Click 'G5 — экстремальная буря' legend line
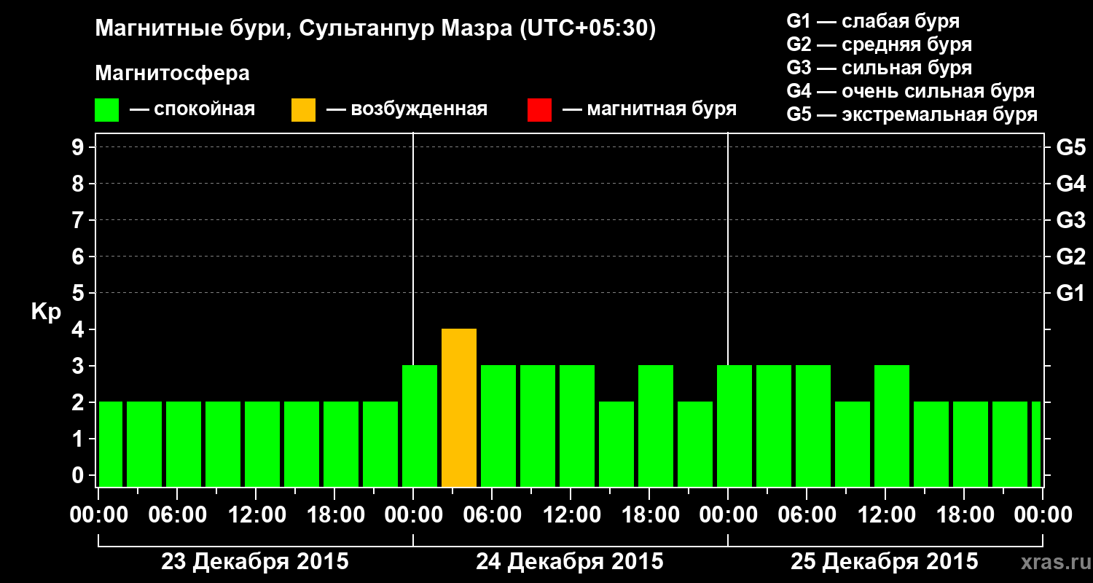This screenshot has width=1093, height=583. [912, 114]
